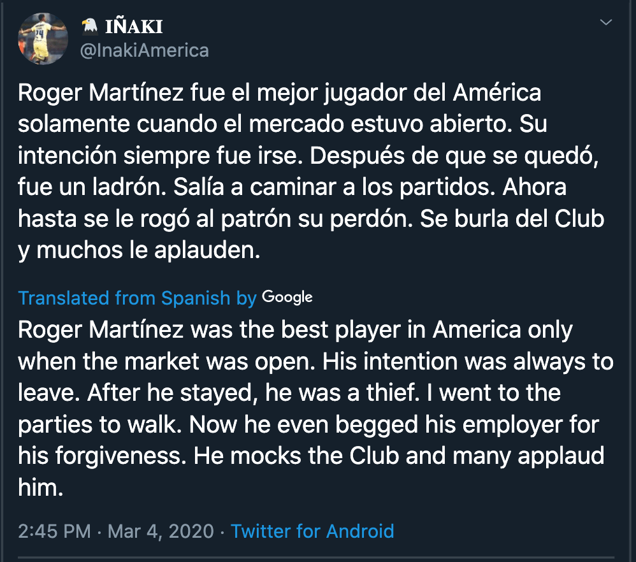
Task: Click "Translated from Spanish by" link
Action: coord(137,298)
